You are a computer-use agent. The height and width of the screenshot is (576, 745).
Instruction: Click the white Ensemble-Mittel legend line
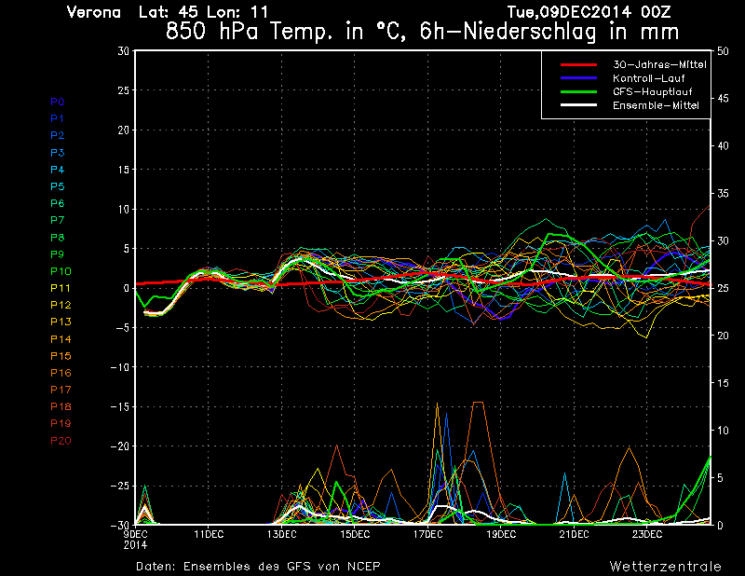pyautogui.click(x=578, y=105)
